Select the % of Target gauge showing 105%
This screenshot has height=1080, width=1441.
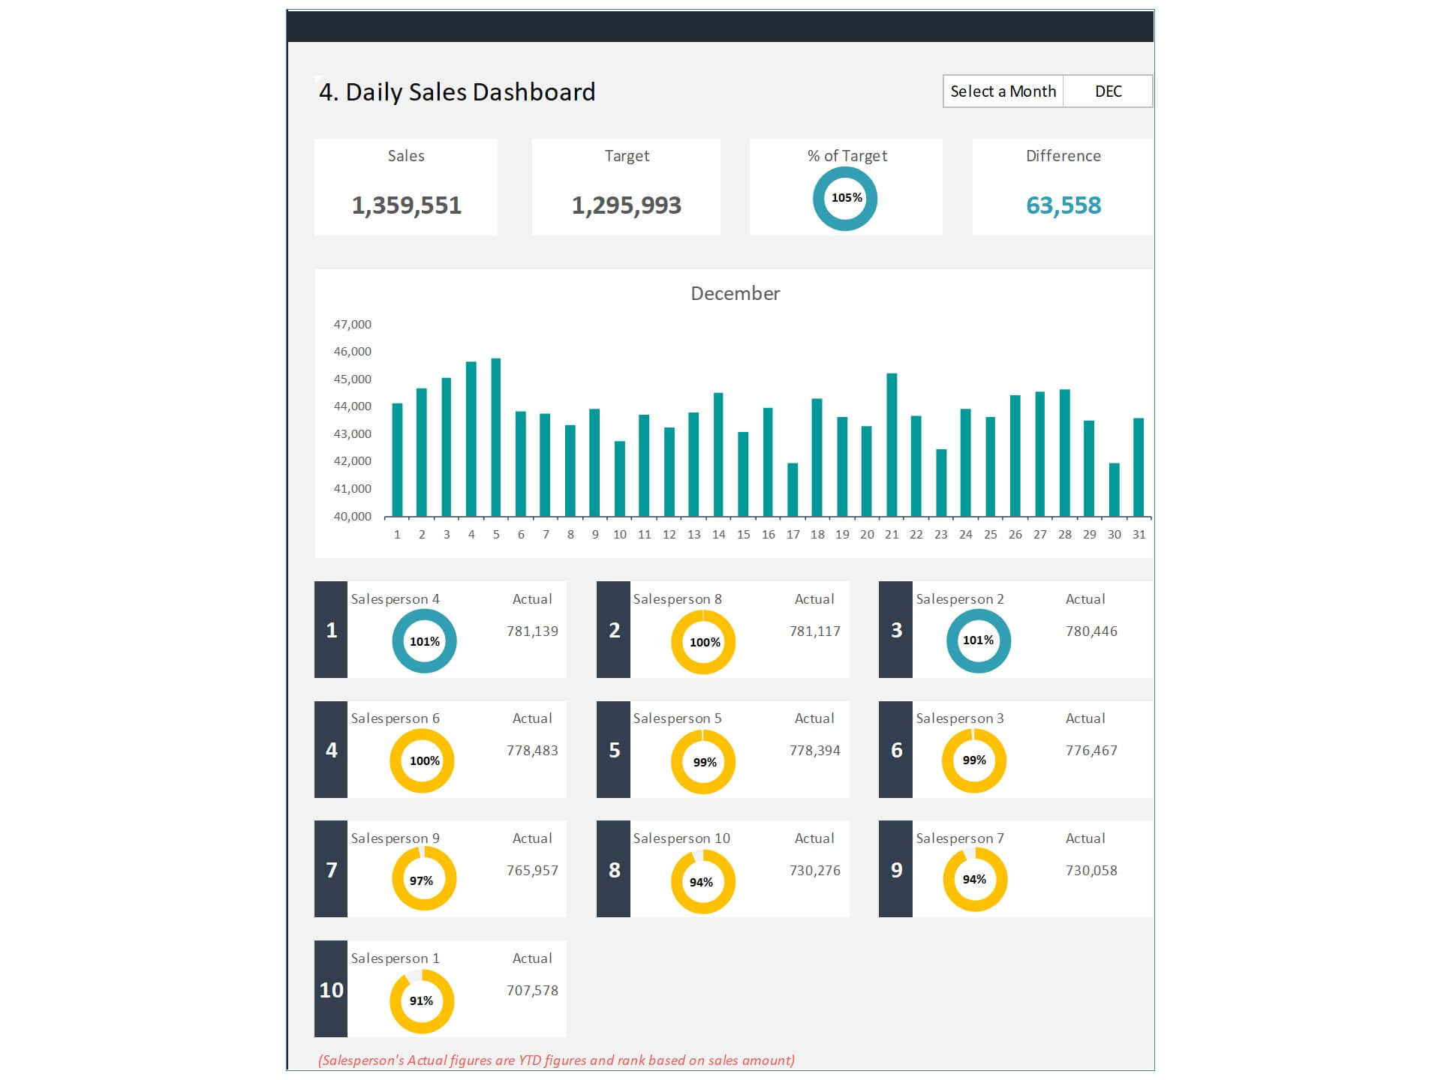[x=846, y=198]
